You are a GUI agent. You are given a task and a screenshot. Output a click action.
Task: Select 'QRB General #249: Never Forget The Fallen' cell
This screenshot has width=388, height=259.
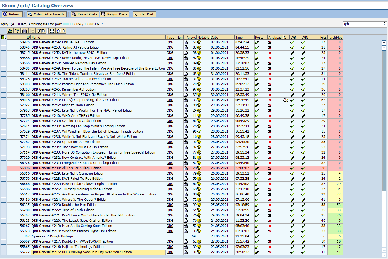point(98,68)
